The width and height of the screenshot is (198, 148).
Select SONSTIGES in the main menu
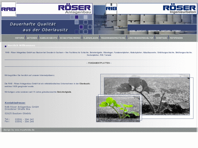pos(162,38)
